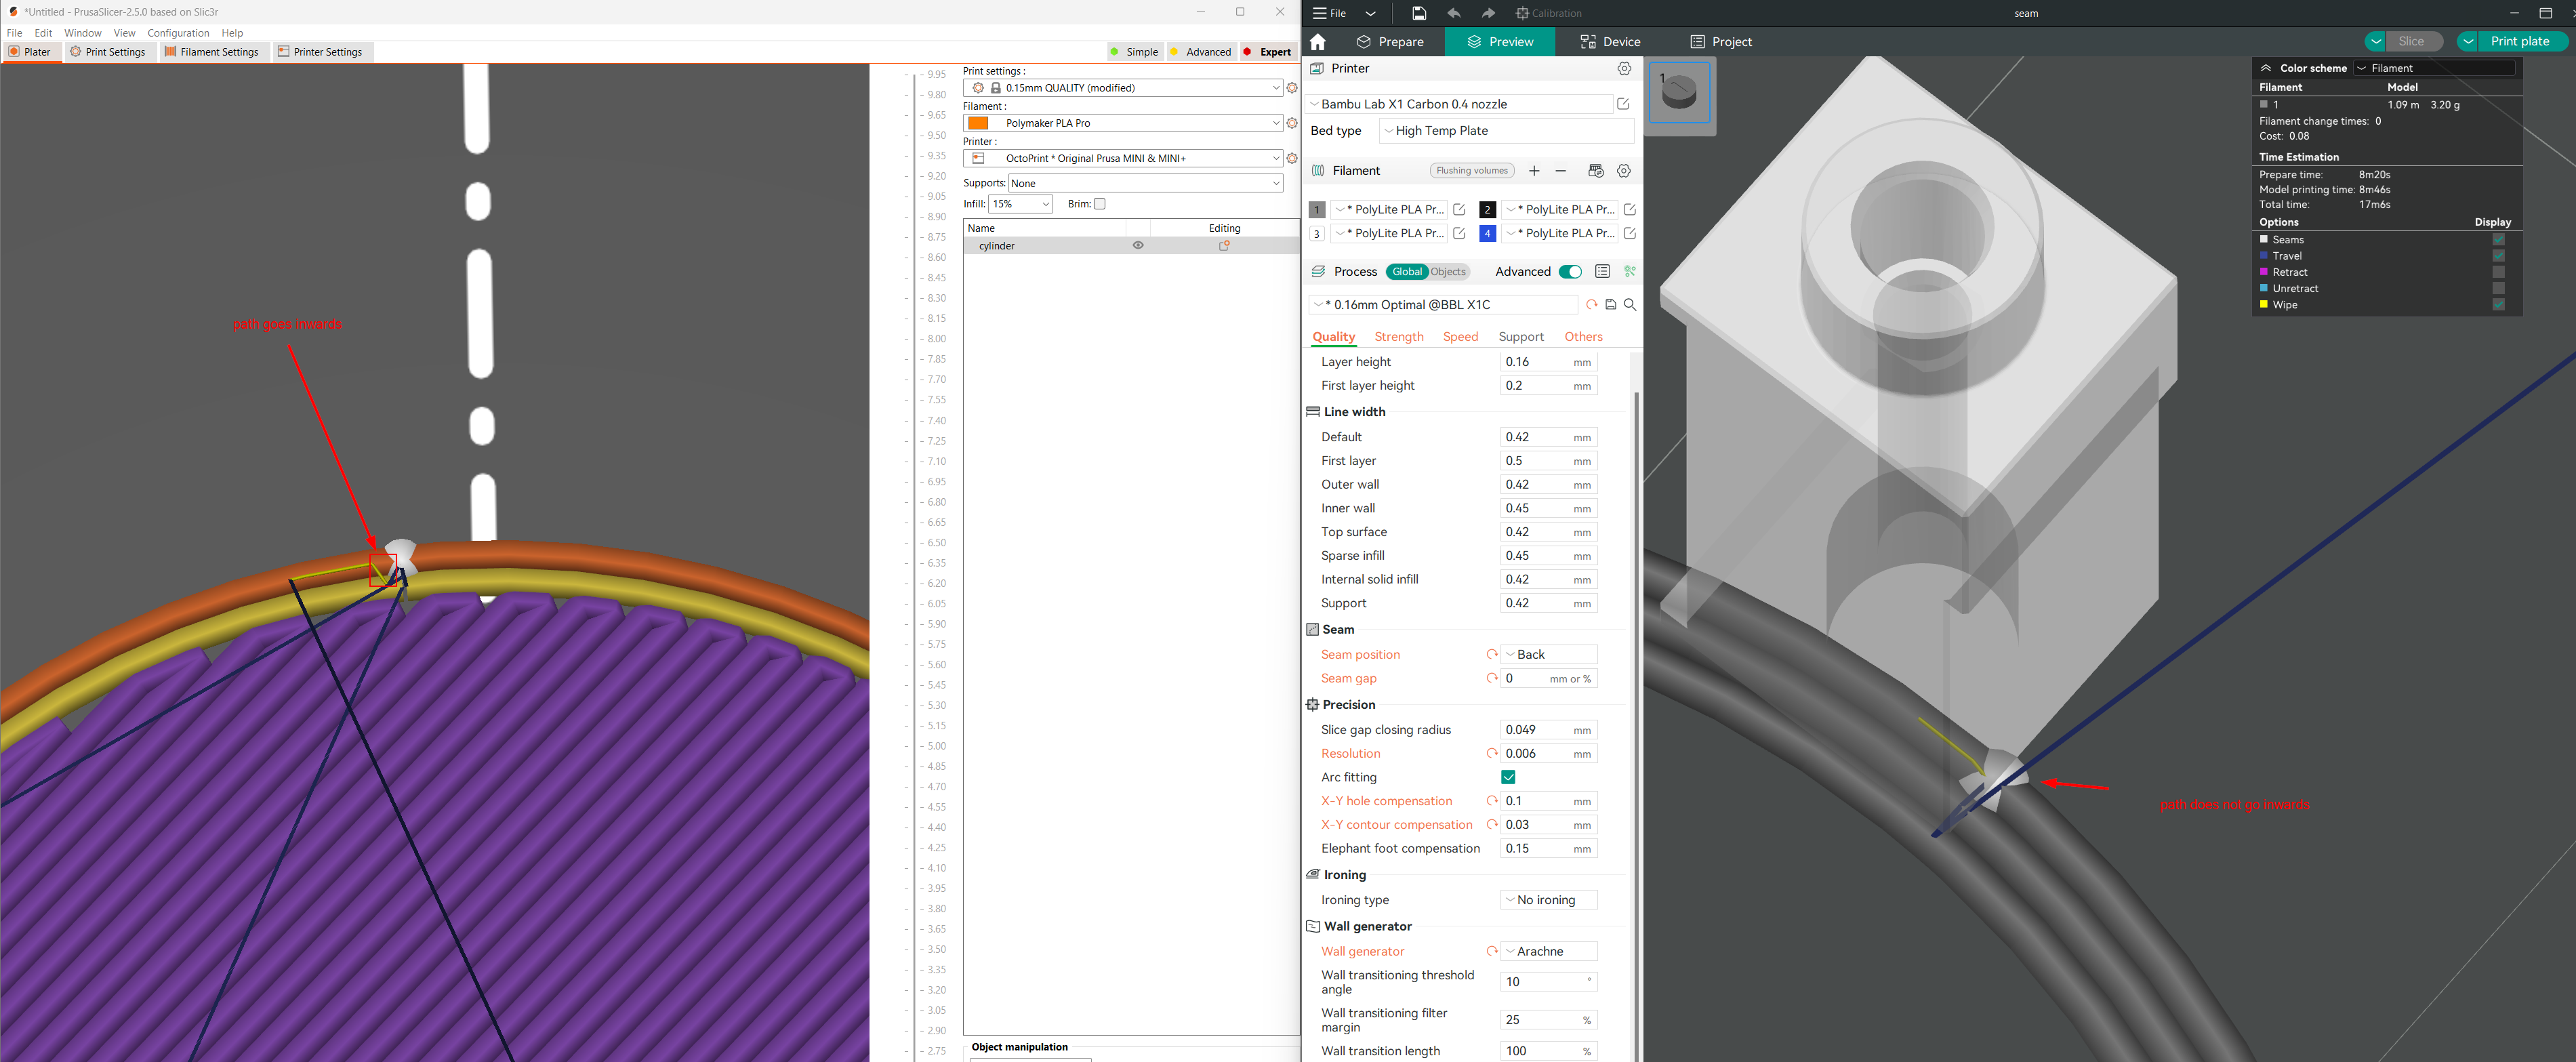Open the Supports None dropdown
Viewport: 2576px width, 1062px height.
click(1145, 183)
